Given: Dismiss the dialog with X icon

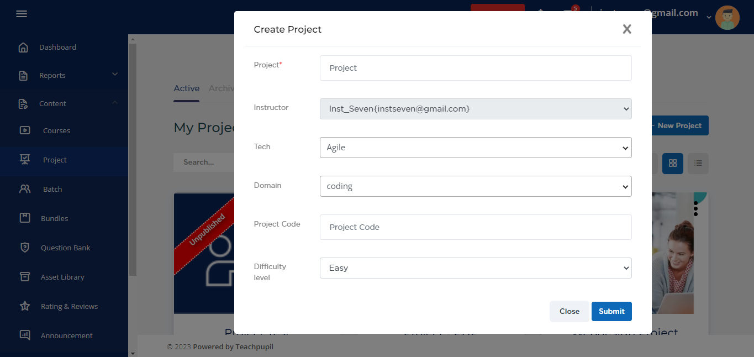Looking at the screenshot, I should pyautogui.click(x=626, y=29).
